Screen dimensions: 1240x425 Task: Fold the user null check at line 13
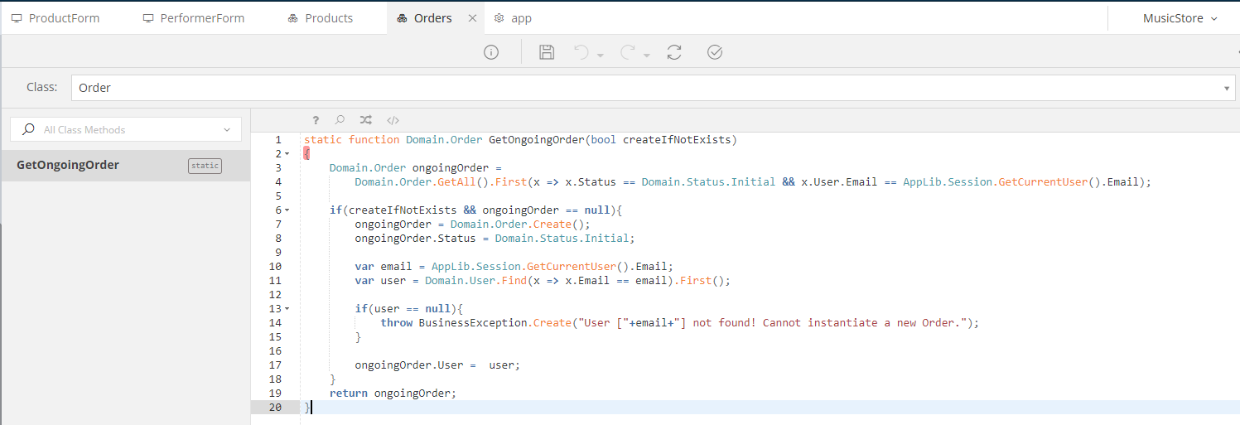pos(287,309)
